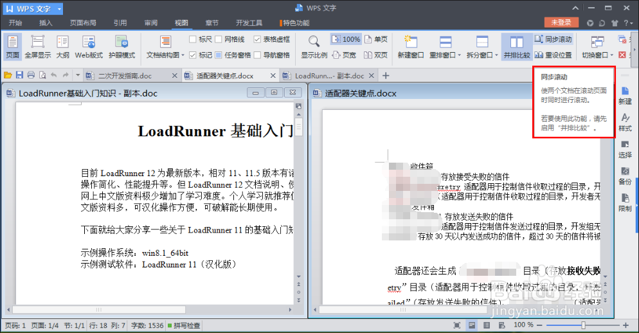Click the skin T-shirt icon in title area
The height and width of the screenshot is (333, 639).
tap(615, 23)
